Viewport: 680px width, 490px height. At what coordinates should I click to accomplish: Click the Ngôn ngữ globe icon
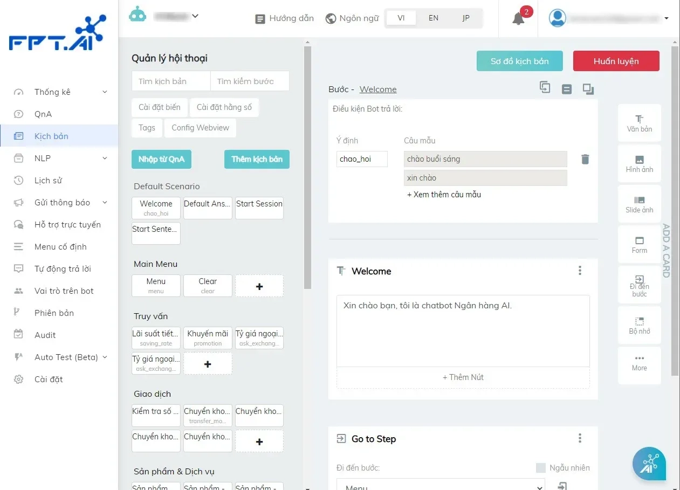(x=331, y=19)
